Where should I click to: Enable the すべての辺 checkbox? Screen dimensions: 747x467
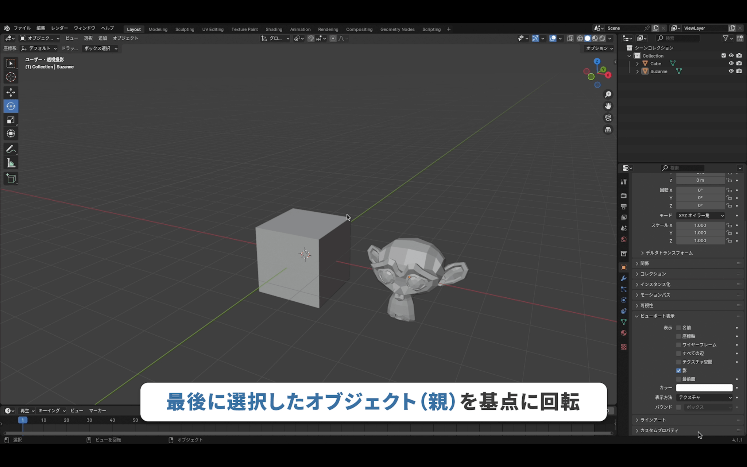[x=679, y=353]
